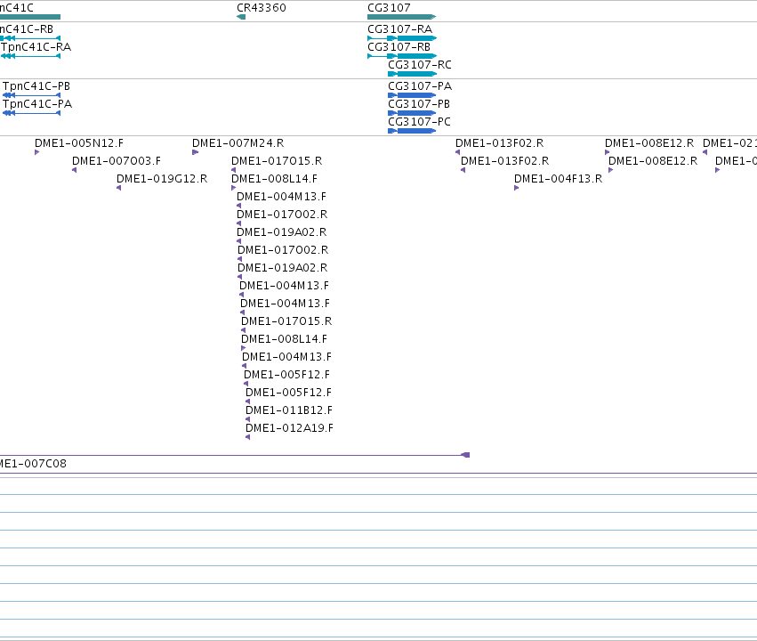Select the arrow under DME1-019G12.R
757x641 pixels.
tap(119, 188)
